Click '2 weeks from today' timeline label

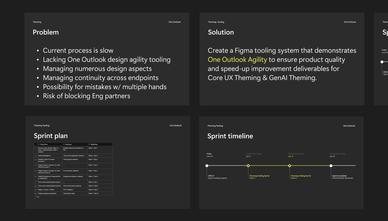pyautogui.click(x=254, y=154)
